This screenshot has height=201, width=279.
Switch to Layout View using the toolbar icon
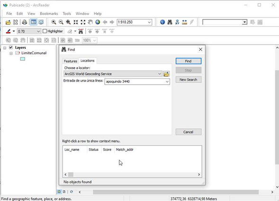41,22
